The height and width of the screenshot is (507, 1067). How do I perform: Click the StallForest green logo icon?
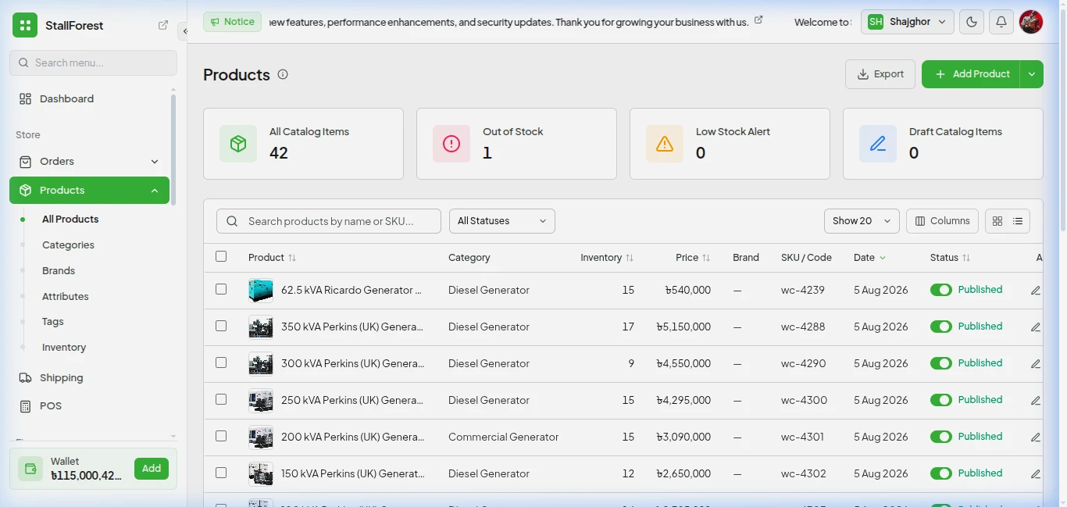pos(25,25)
